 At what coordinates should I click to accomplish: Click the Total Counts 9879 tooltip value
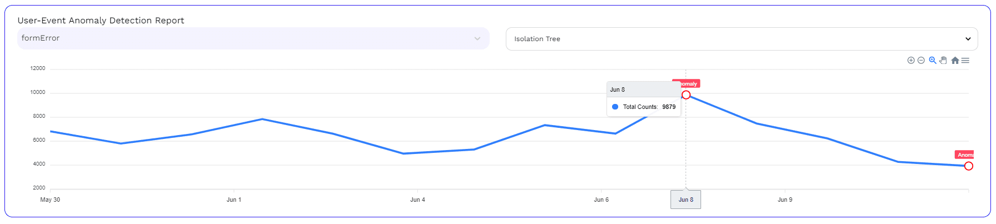[669, 107]
